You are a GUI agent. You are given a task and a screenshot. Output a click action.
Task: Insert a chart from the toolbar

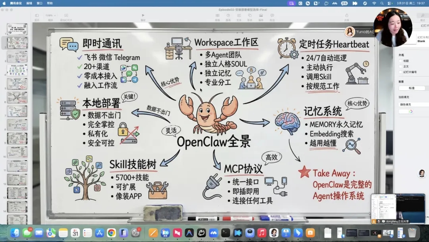click(228, 16)
